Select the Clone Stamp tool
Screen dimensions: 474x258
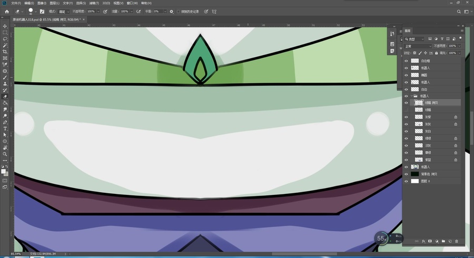[x=5, y=84]
